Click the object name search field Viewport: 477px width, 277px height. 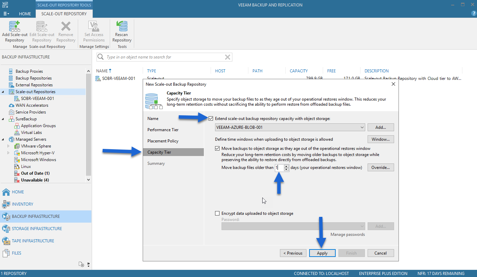coord(165,57)
